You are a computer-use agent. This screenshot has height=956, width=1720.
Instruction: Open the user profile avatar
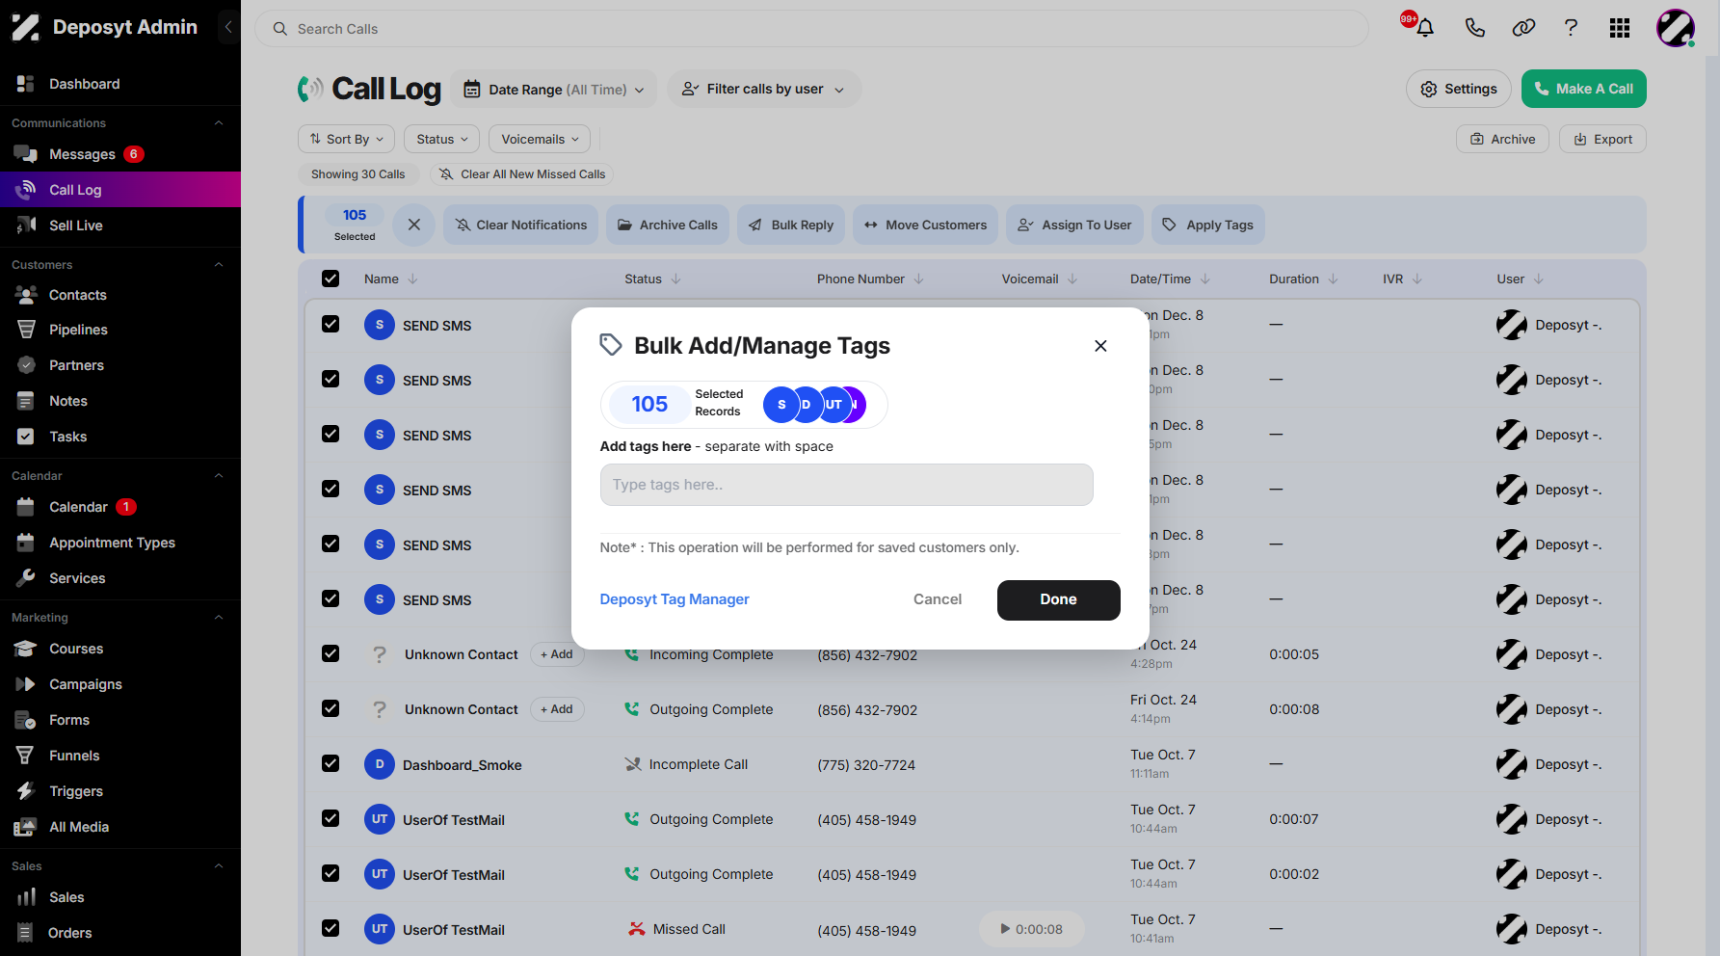[x=1676, y=28]
